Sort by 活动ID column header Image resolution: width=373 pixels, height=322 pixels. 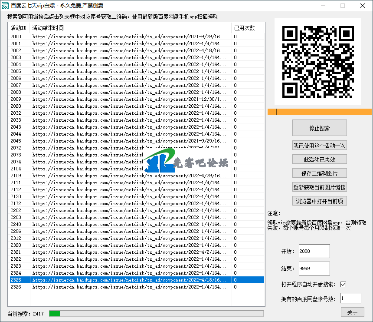tap(19, 28)
